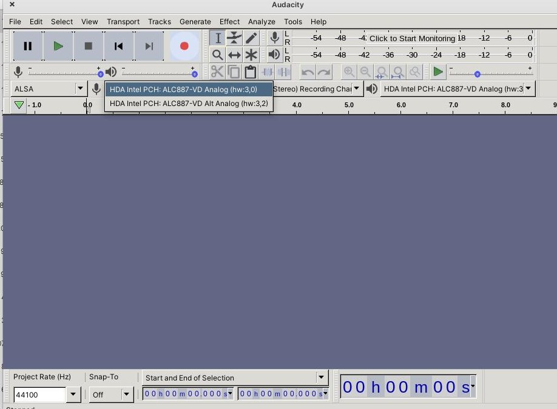557x409 pixels.
Task: Open the Select menu
Action: 62,22
